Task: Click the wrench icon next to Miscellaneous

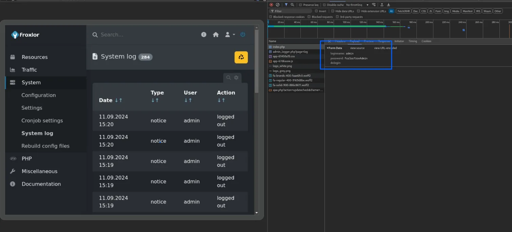Action: pyautogui.click(x=13, y=171)
